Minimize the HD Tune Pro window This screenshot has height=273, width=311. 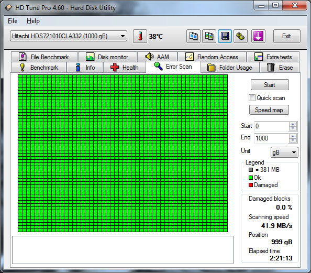(x=261, y=6)
